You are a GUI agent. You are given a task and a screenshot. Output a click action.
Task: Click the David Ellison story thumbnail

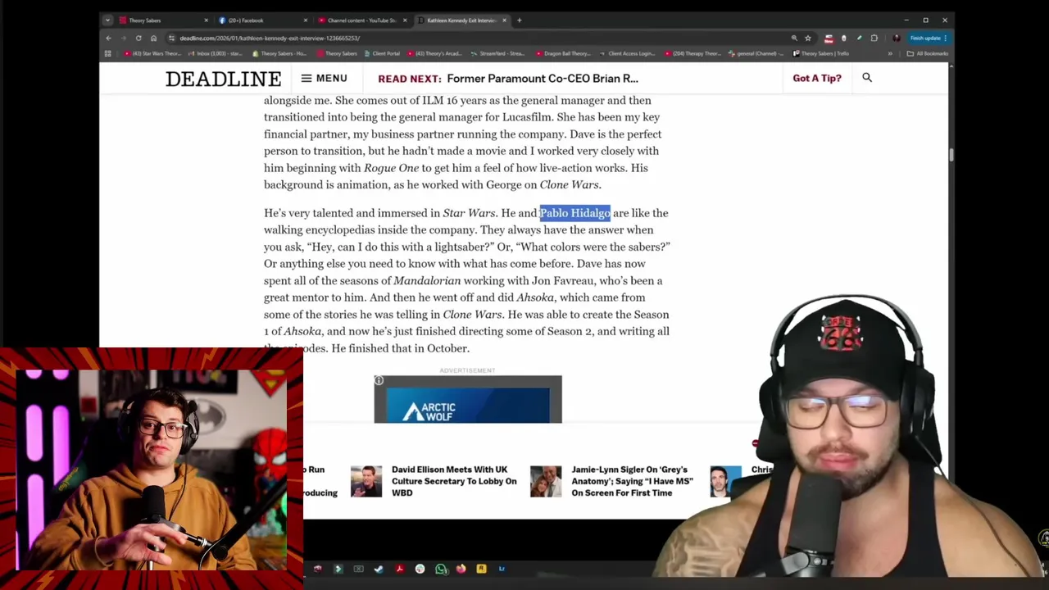tap(366, 482)
